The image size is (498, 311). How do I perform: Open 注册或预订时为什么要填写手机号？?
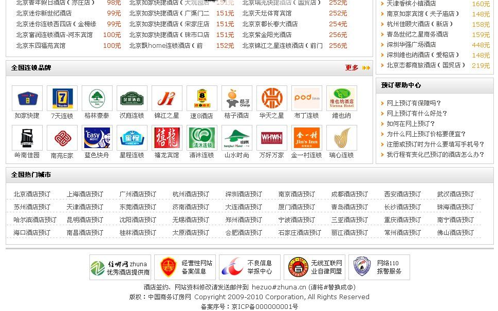pyautogui.click(x=435, y=144)
